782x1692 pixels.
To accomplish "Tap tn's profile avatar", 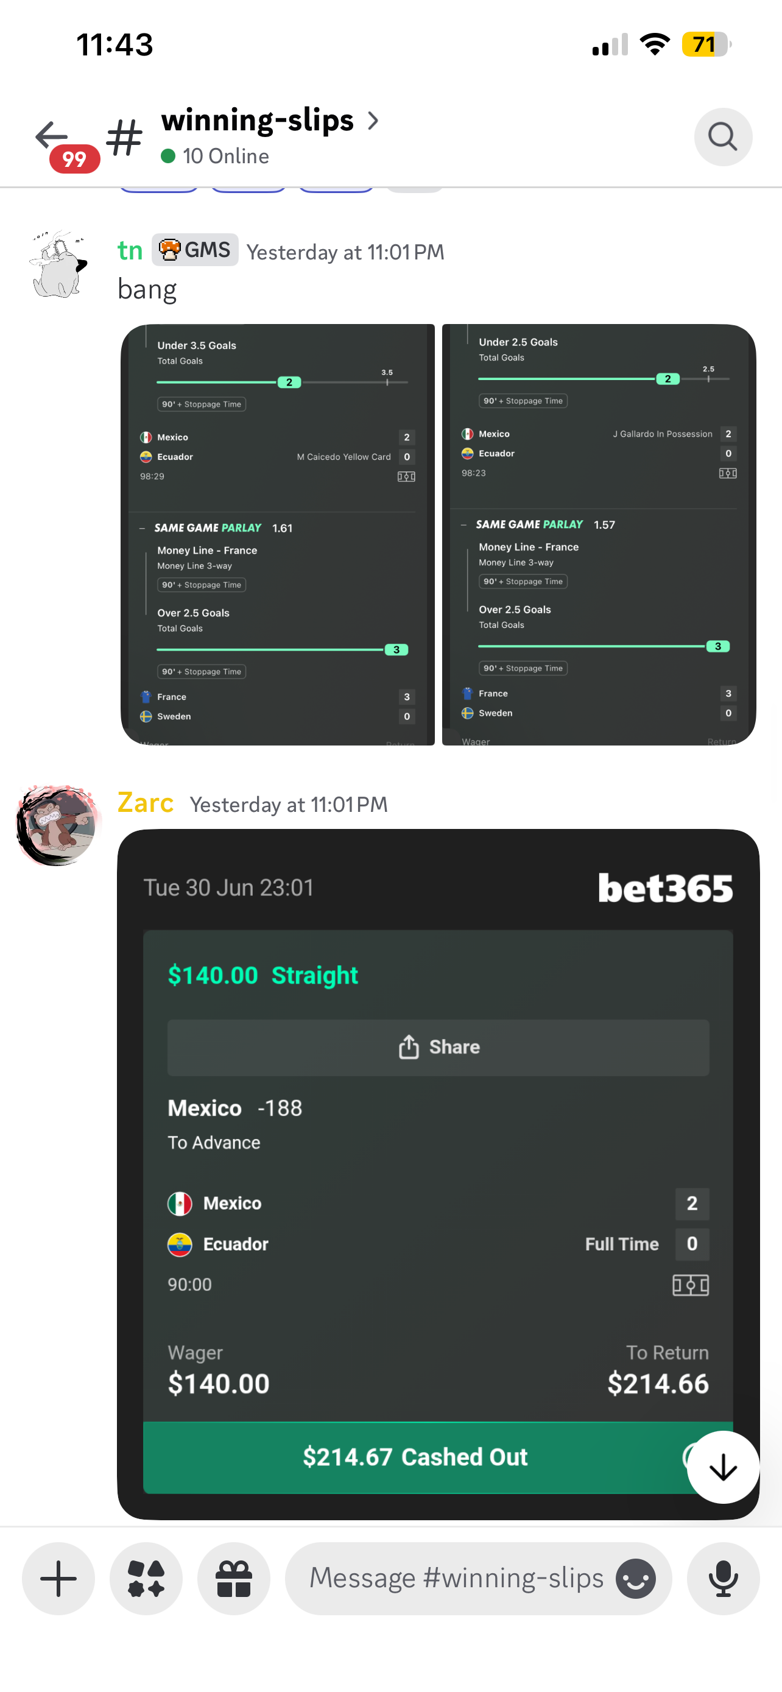I will (x=58, y=264).
